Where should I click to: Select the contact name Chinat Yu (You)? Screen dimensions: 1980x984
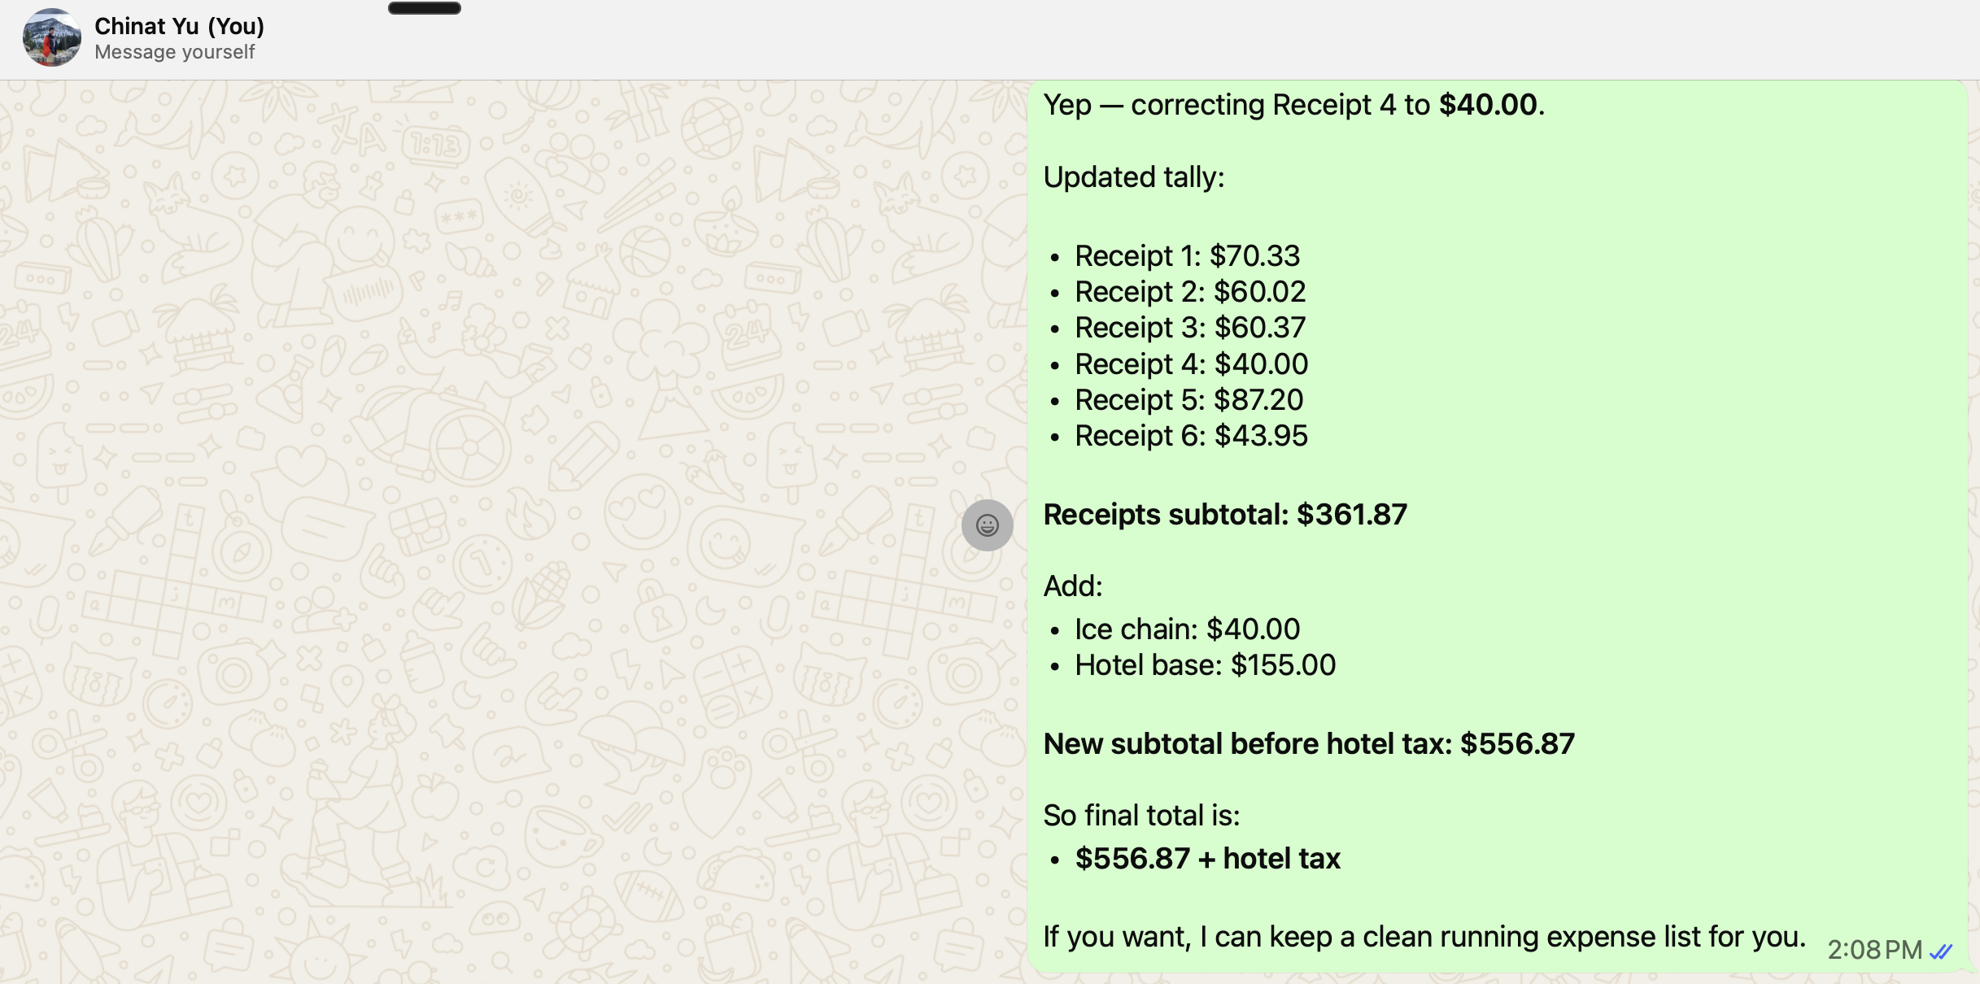tap(179, 25)
